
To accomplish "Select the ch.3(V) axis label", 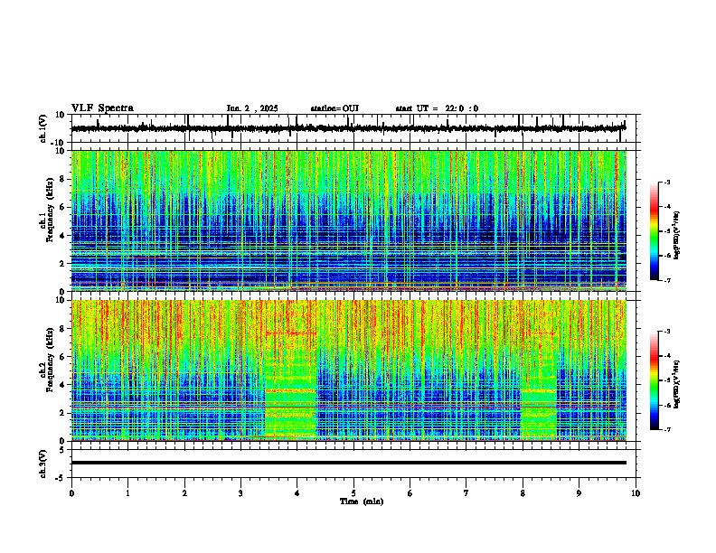I will click(43, 464).
